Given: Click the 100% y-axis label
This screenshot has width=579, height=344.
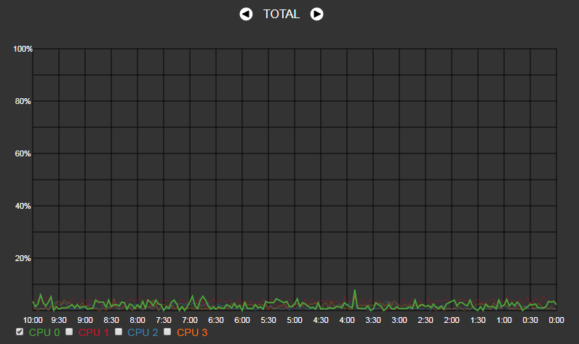Looking at the screenshot, I should point(23,49).
